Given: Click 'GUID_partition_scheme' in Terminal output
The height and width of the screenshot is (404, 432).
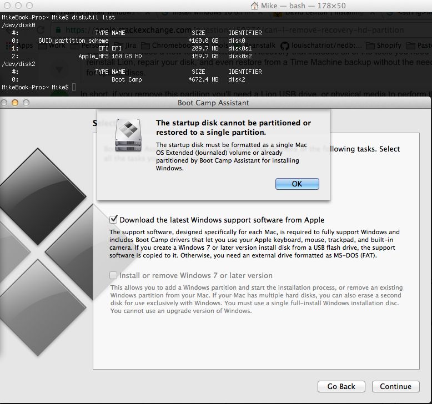Looking at the screenshot, I should (x=73, y=41).
